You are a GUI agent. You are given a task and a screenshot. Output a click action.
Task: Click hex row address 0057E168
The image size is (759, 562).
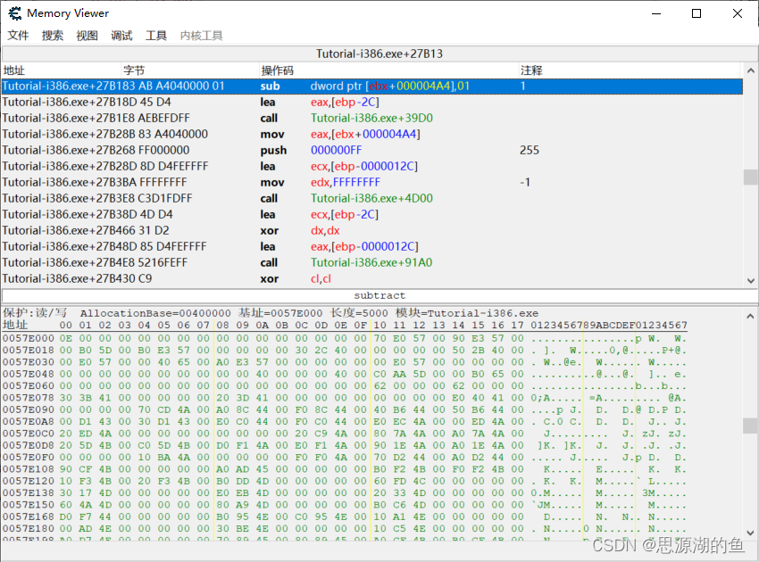click(x=29, y=517)
